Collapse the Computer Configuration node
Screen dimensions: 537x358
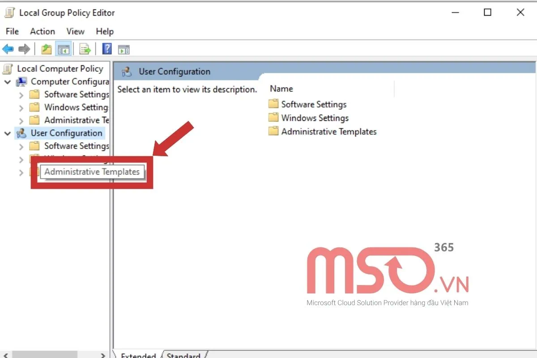(8, 82)
